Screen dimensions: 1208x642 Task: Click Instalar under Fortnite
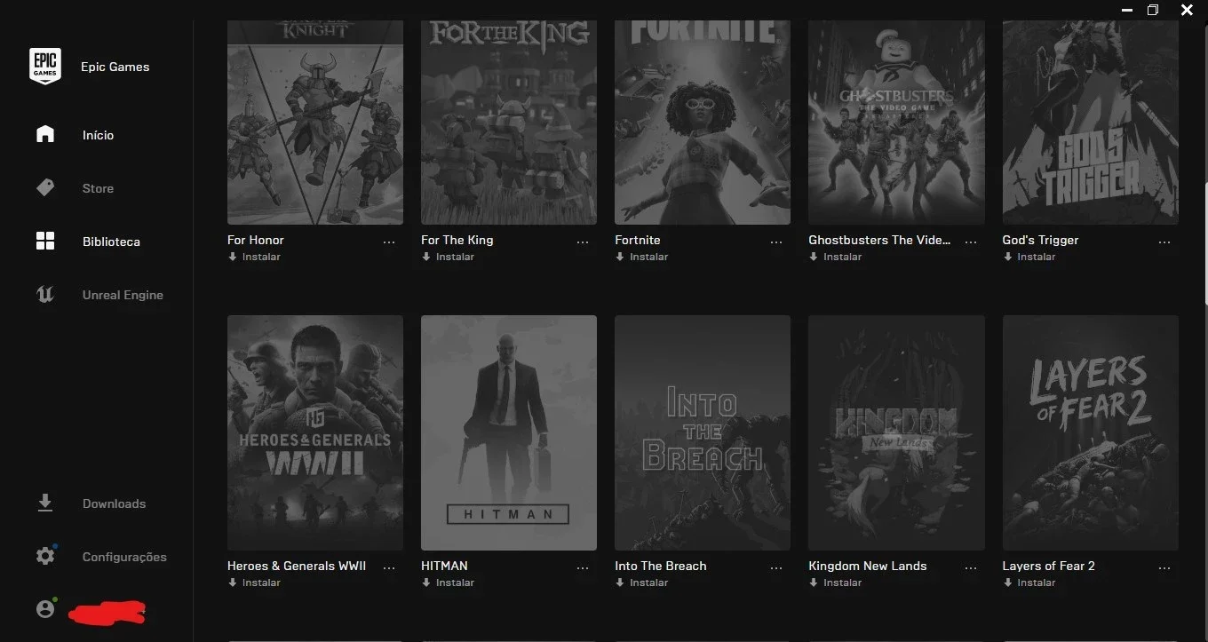coord(648,257)
